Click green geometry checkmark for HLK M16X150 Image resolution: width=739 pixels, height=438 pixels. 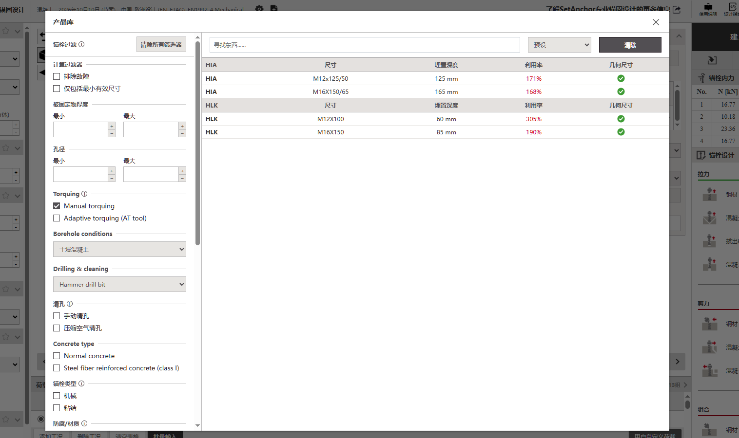(621, 132)
